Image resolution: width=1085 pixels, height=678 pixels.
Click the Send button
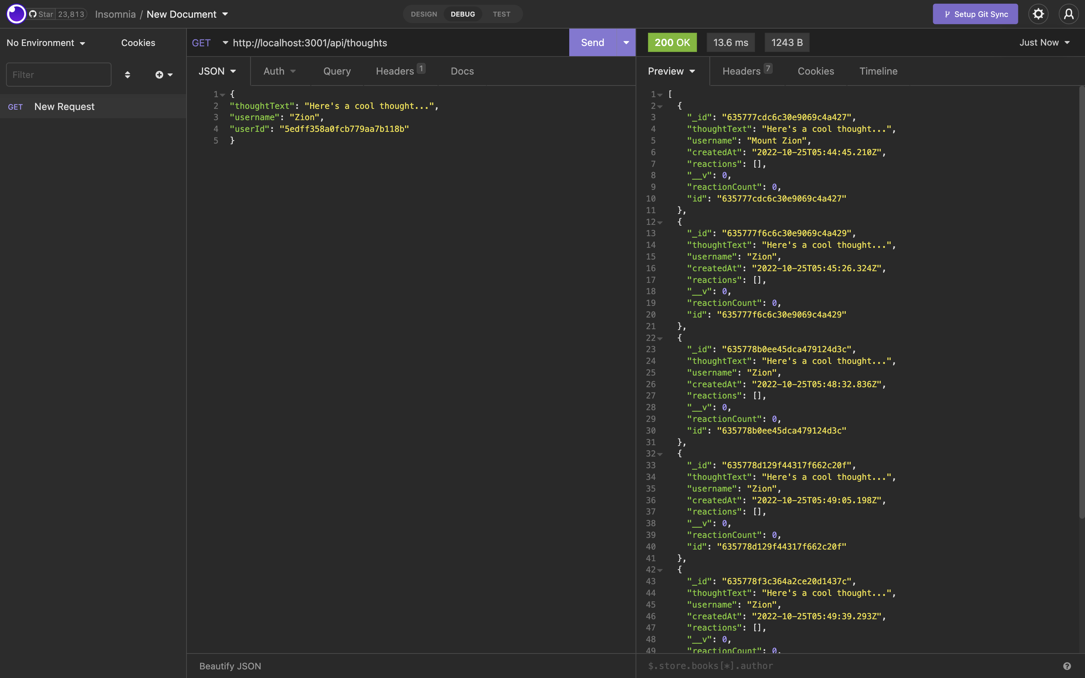pyautogui.click(x=592, y=42)
